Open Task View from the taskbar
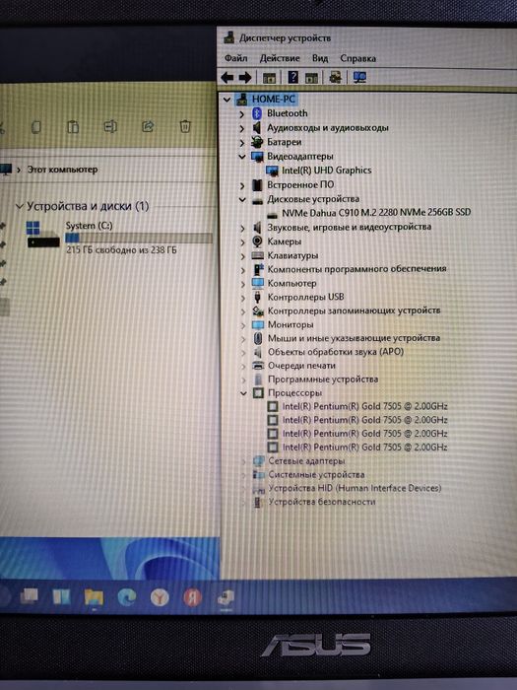Screen dimensions: 517x690 [x=29, y=596]
